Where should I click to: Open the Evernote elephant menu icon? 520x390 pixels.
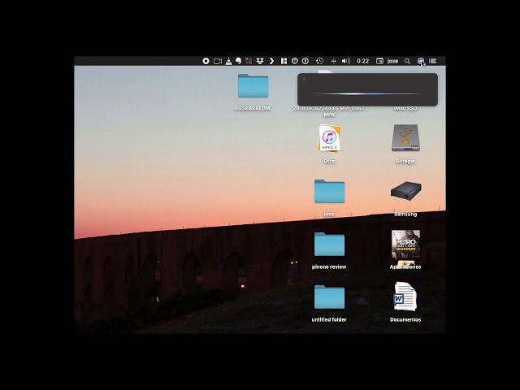tap(238, 61)
